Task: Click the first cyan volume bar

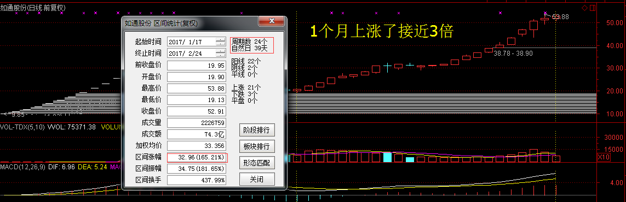Action: [x=387, y=157]
